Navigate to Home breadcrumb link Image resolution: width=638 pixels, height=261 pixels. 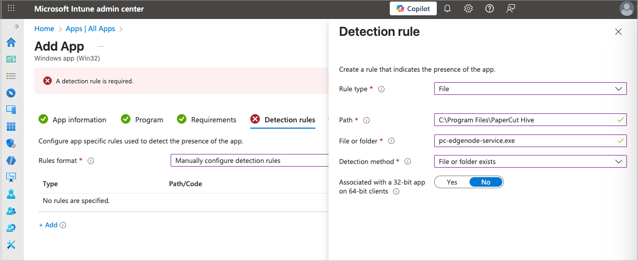pos(44,29)
